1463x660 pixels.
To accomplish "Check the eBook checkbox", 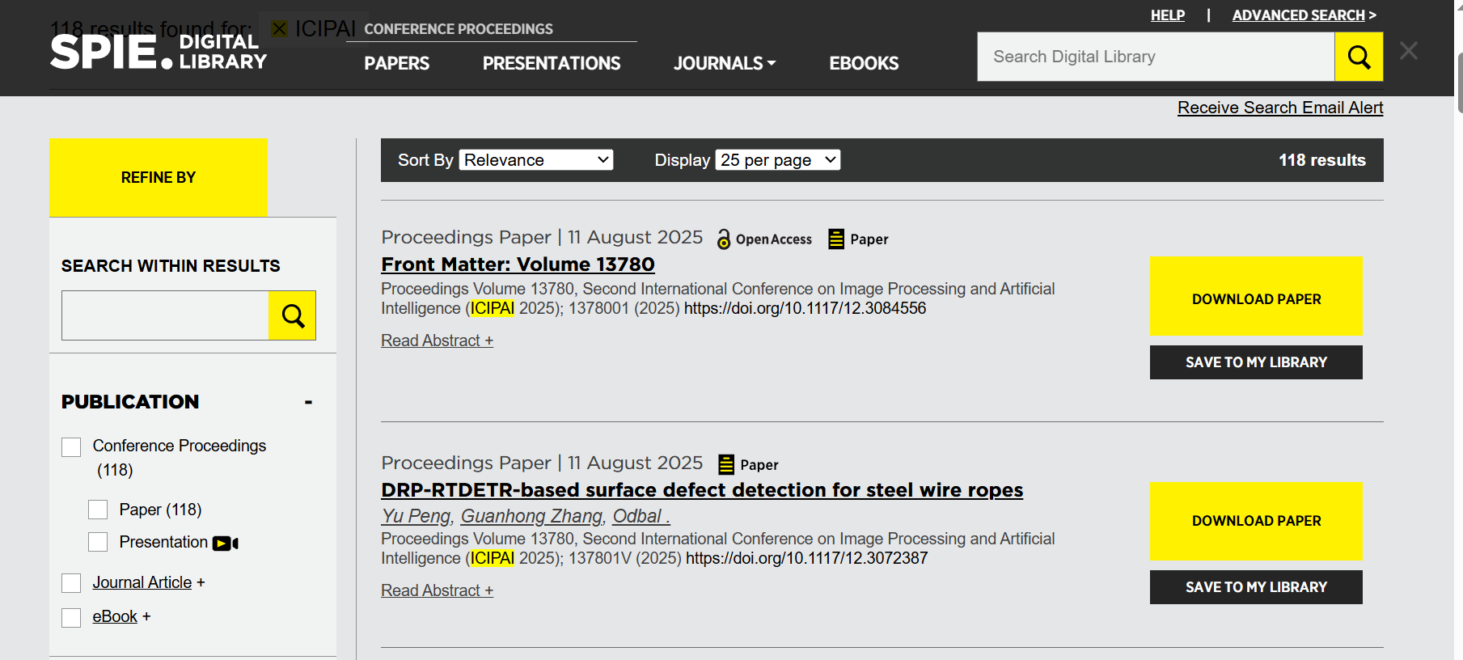I will pos(71,617).
